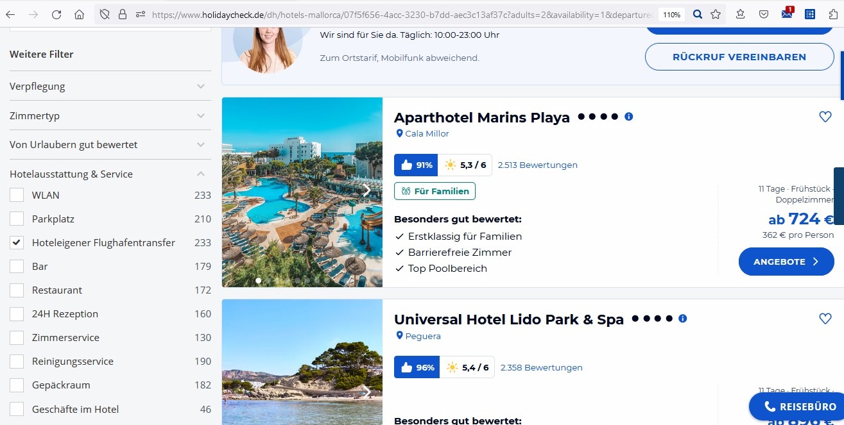Uncheck Hoteleigener Flughafentransfer filter
The image size is (844, 425).
tap(17, 243)
